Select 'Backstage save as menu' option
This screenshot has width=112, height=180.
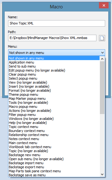pos(54,175)
